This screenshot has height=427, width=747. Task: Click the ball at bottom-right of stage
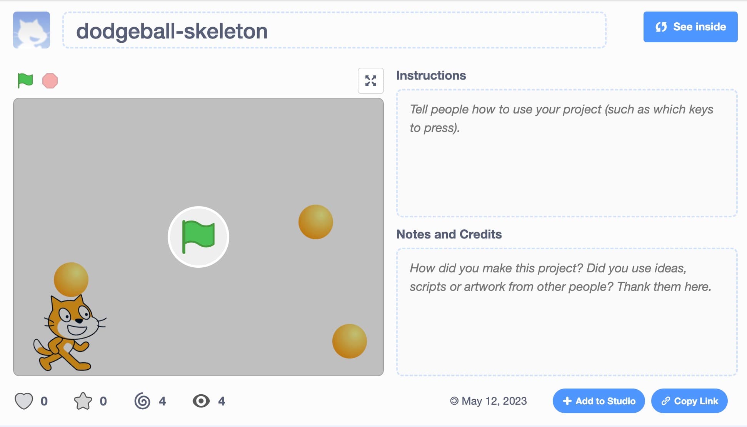tap(350, 341)
